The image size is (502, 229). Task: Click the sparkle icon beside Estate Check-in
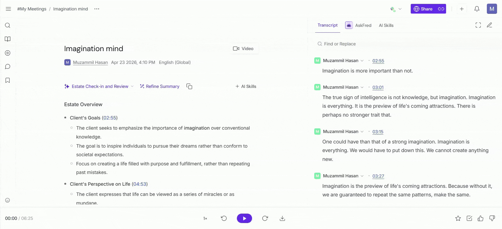click(67, 86)
